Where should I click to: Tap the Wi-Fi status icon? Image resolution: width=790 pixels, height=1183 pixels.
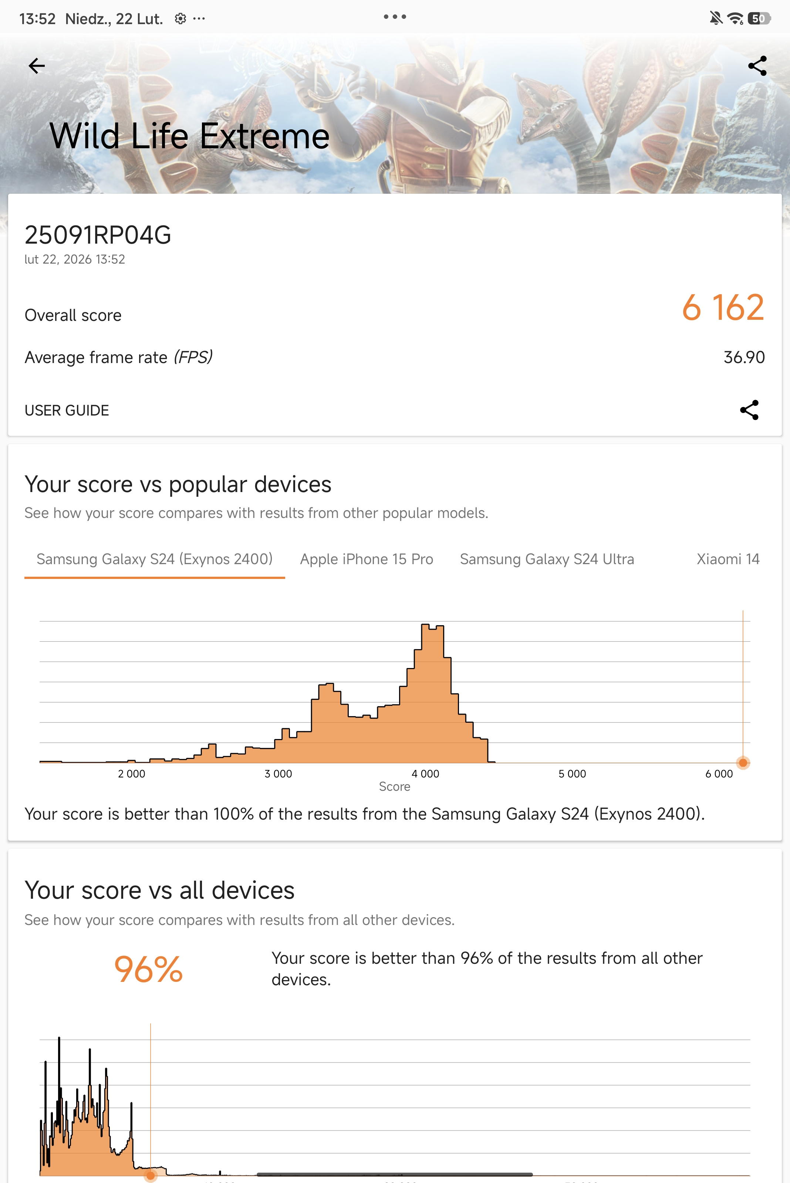(735, 18)
